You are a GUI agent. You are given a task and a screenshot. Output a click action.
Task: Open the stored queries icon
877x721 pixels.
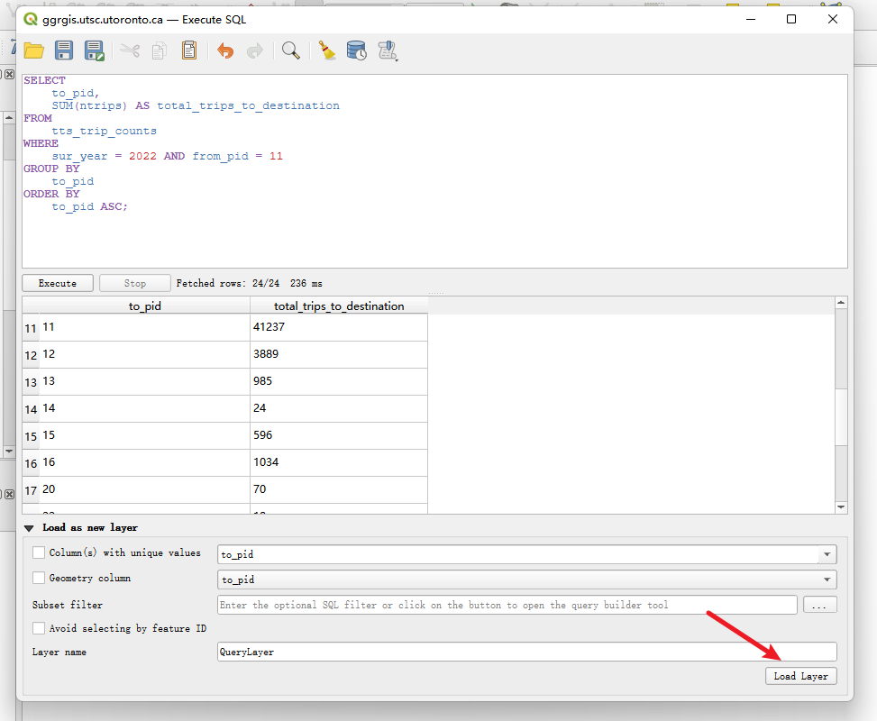coord(388,50)
